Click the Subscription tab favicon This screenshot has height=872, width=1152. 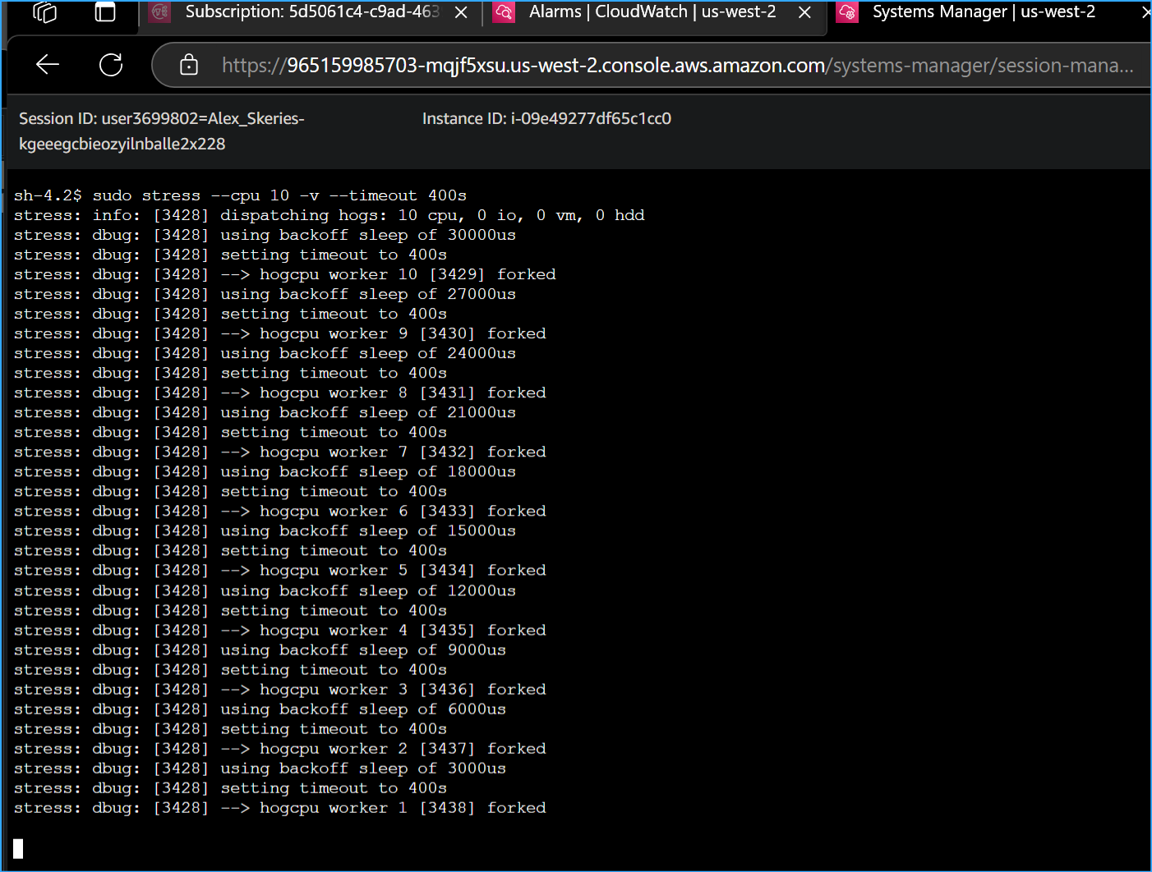coord(159,12)
